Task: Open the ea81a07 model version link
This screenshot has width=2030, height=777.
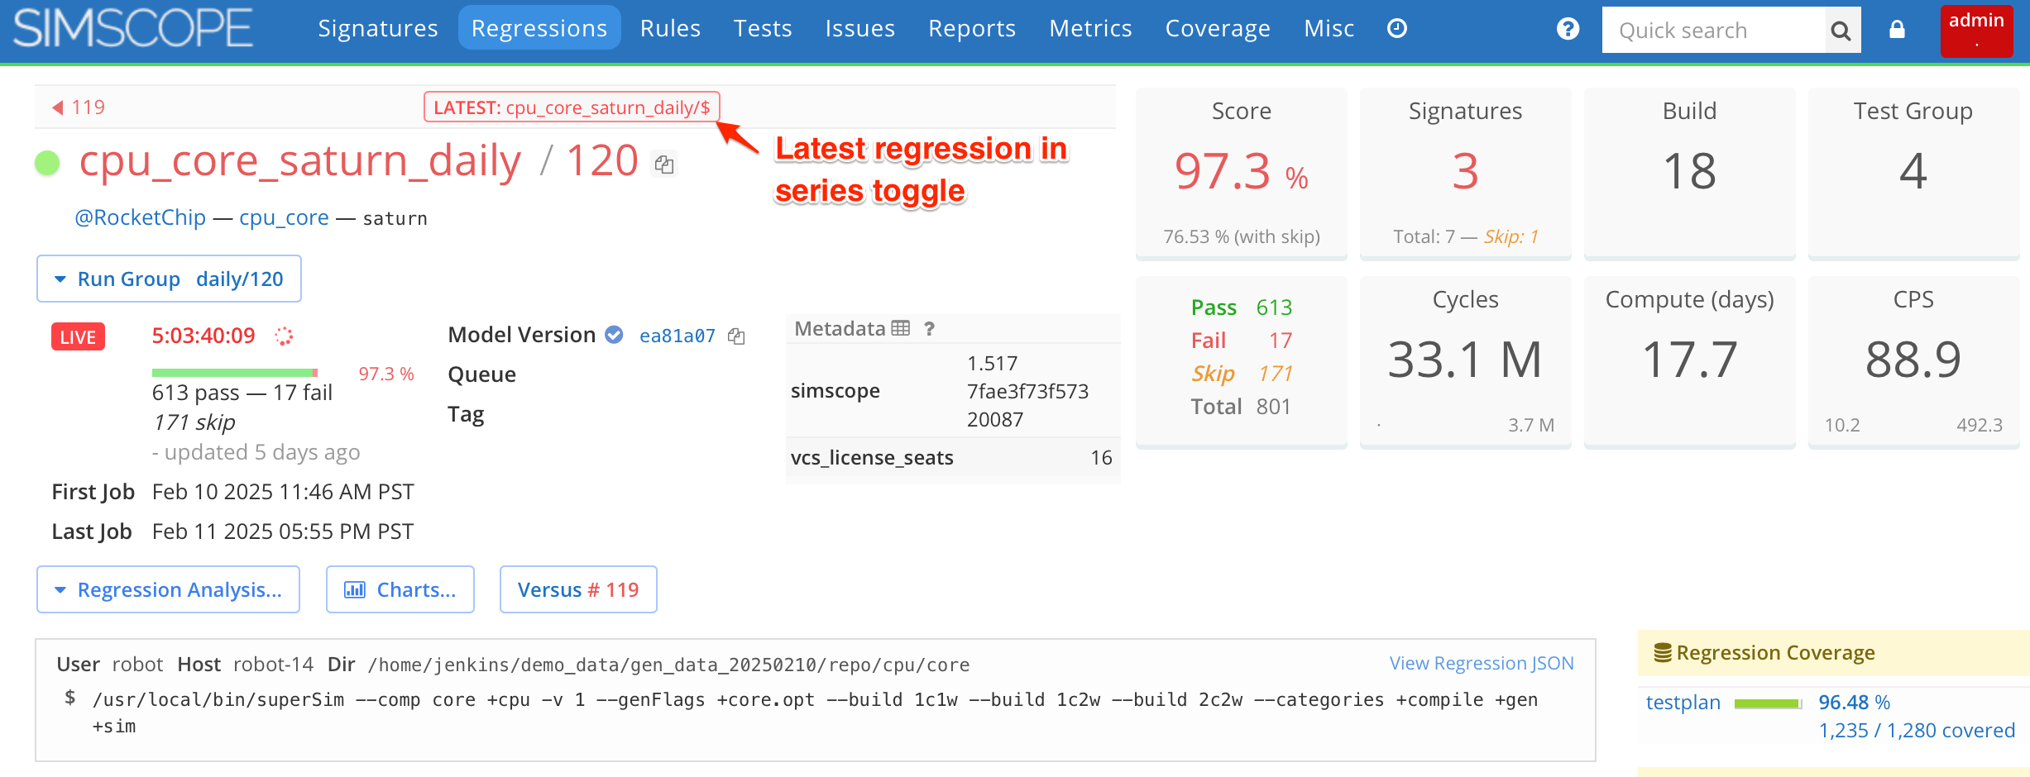Action: pyautogui.click(x=677, y=336)
